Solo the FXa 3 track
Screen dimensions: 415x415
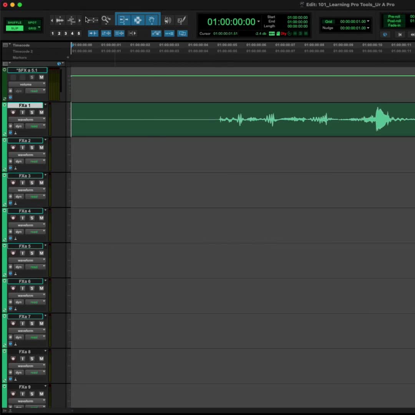click(x=32, y=183)
